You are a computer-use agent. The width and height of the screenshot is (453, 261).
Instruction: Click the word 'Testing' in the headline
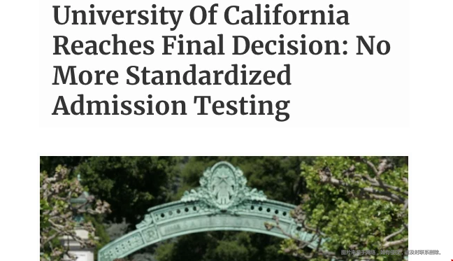point(242,107)
